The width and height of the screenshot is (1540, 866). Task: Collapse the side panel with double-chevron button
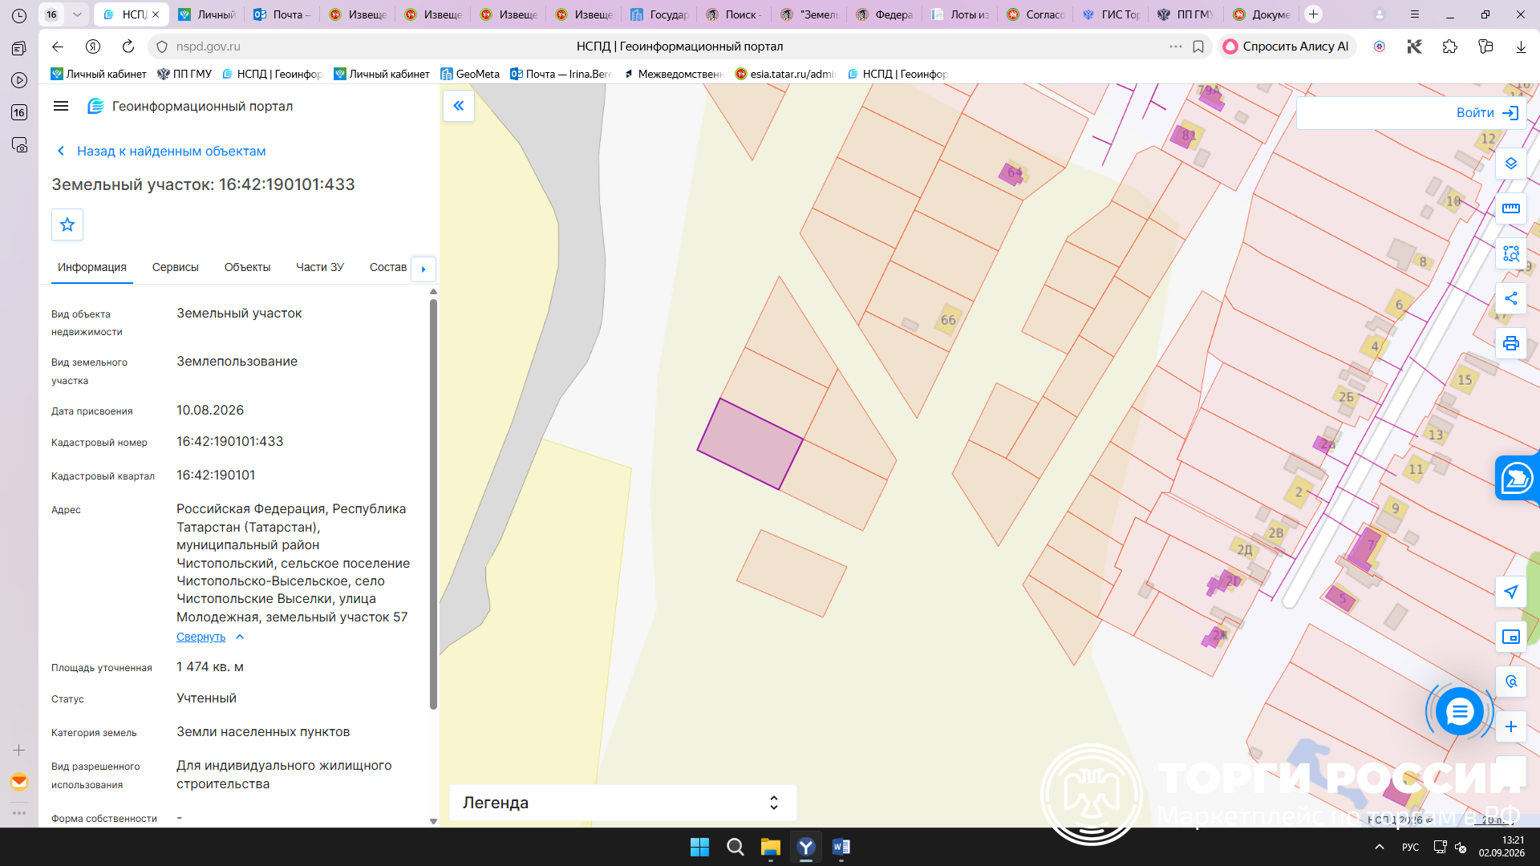[459, 106]
